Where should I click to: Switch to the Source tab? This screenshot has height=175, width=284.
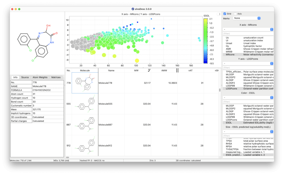click(25, 77)
